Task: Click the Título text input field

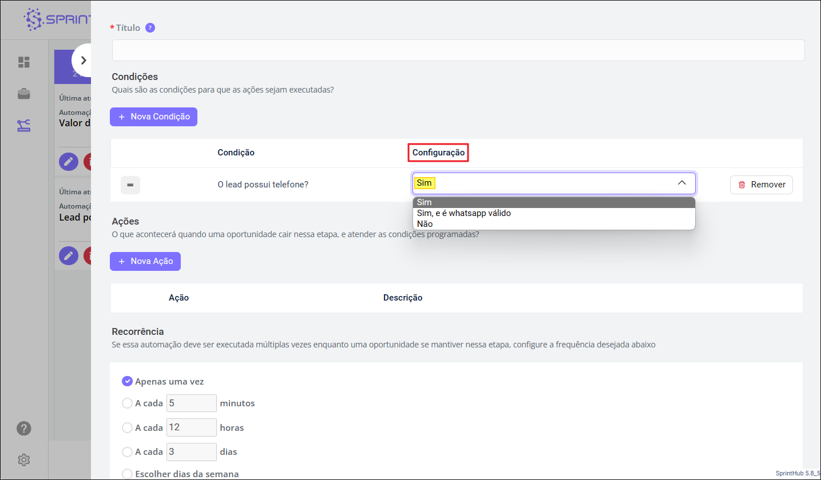Action: [458, 50]
